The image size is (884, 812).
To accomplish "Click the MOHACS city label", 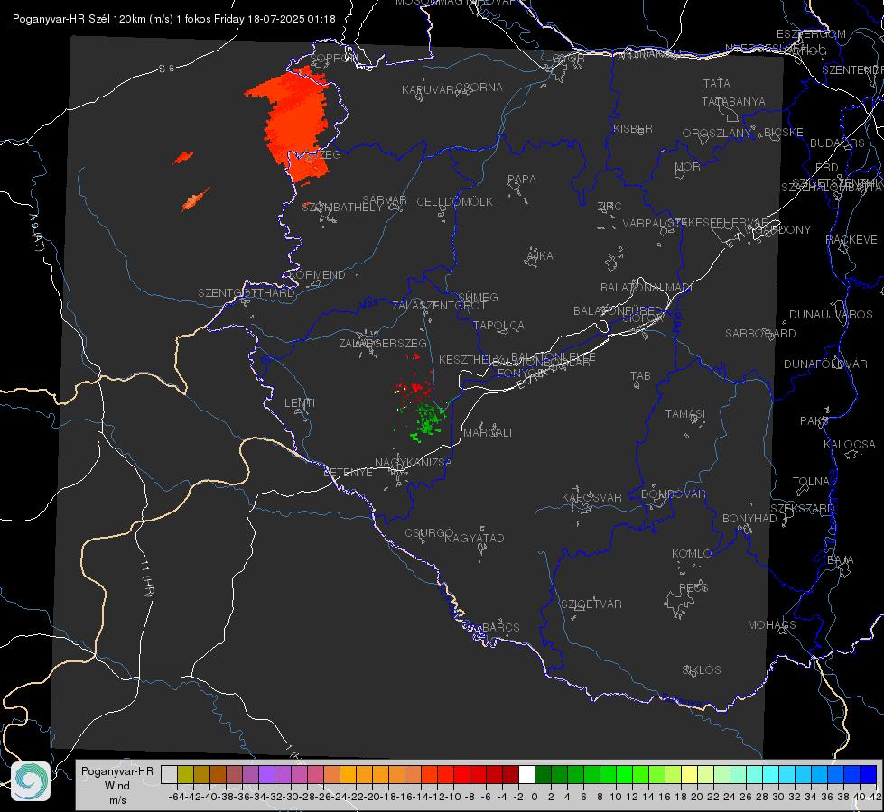I will point(771,625).
